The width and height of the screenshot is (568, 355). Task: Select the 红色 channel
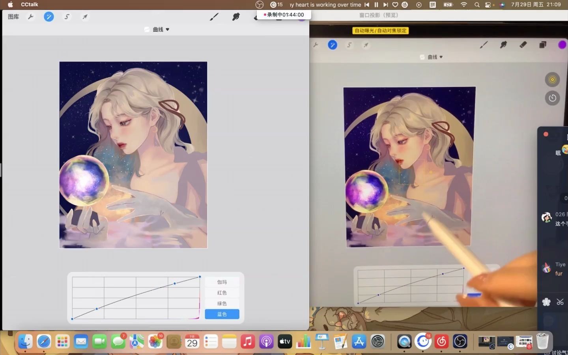[x=222, y=293]
